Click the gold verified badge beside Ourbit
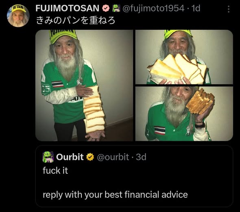Image resolution: width=240 pixels, height=212 pixels. pyautogui.click(x=90, y=157)
